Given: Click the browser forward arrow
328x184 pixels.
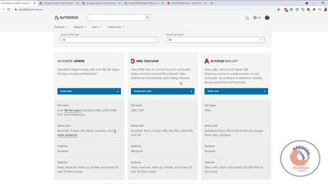Looking at the screenshot, I should click(3, 9).
